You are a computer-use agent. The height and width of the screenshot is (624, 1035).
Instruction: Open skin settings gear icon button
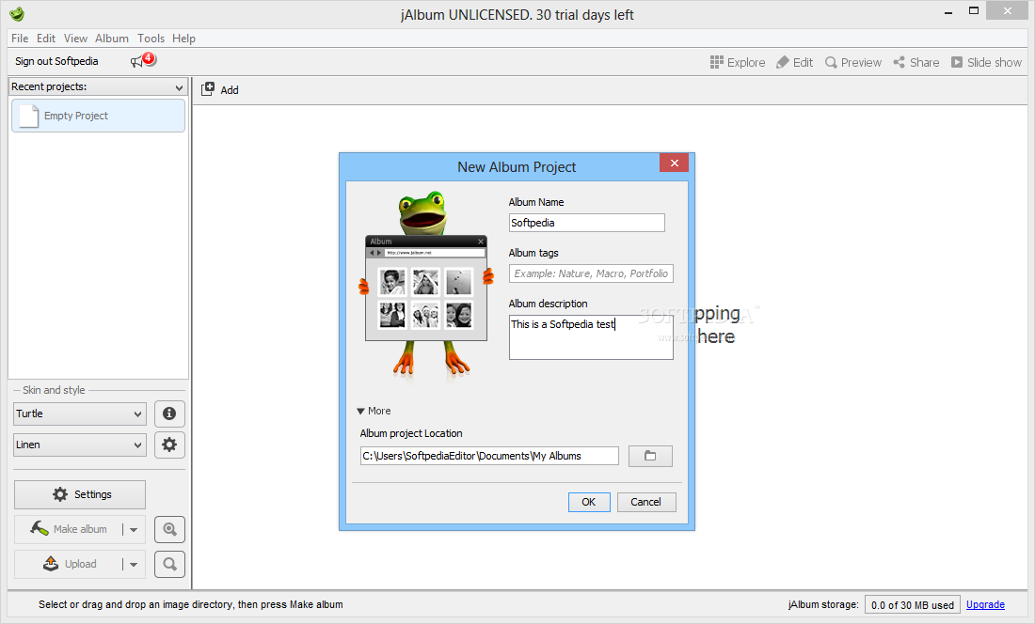[169, 445]
